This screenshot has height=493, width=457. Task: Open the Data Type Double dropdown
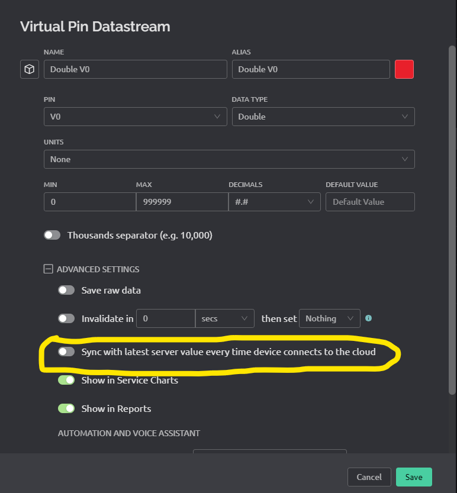coord(323,117)
